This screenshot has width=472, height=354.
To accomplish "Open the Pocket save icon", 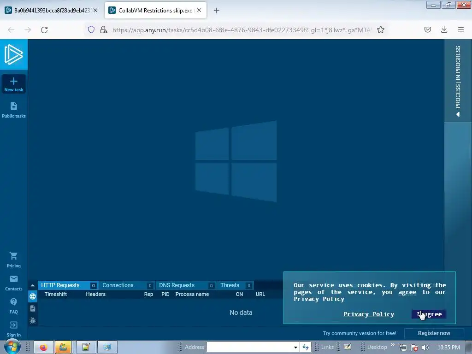I will [427, 29].
